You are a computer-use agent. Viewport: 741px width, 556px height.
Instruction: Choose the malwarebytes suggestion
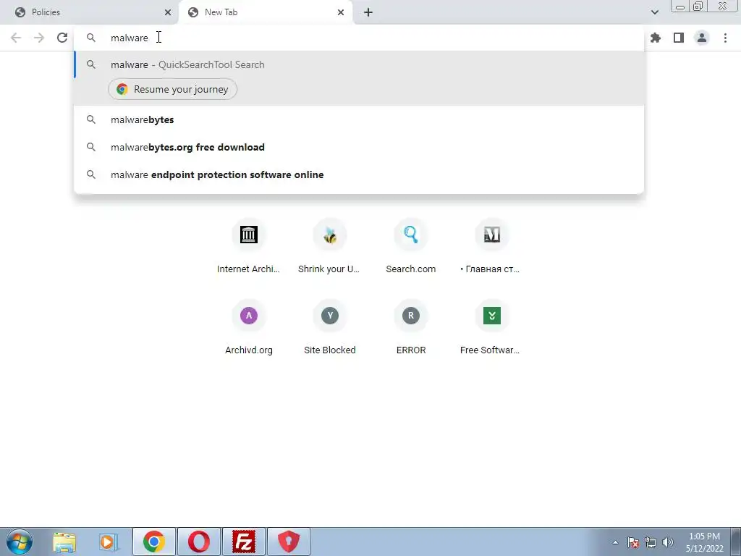tap(359, 120)
